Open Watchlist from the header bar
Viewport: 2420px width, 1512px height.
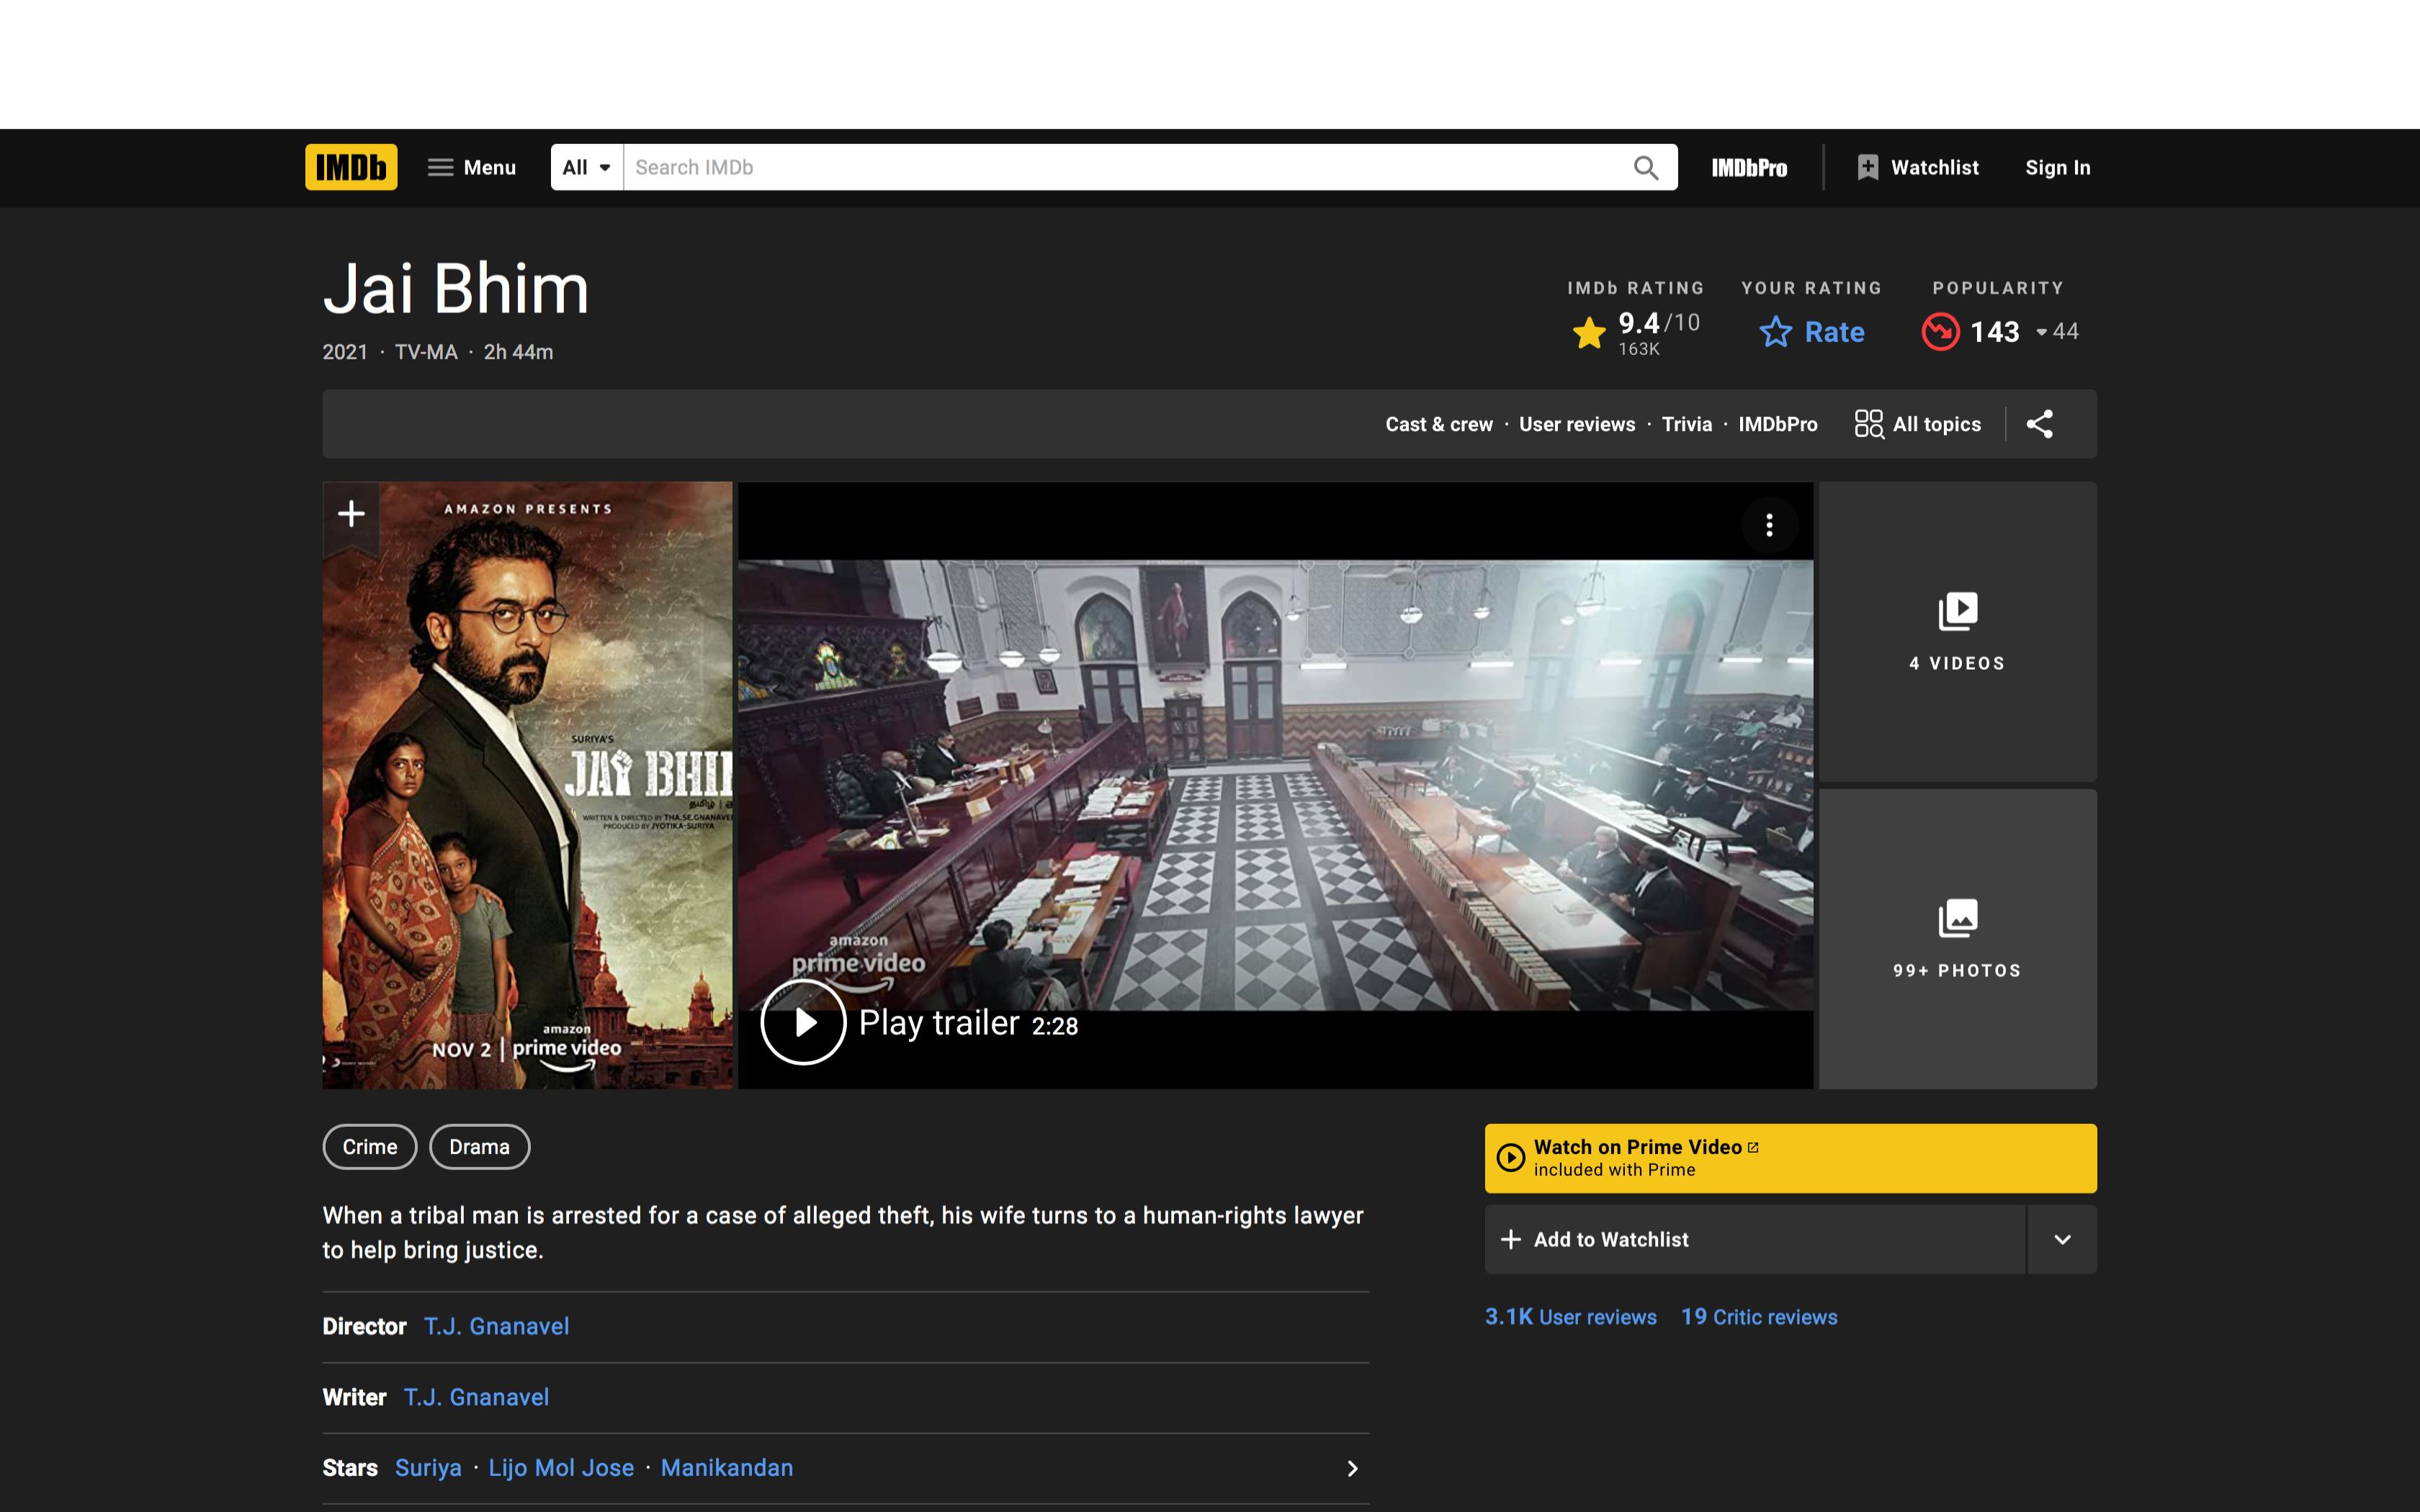pyautogui.click(x=1917, y=167)
